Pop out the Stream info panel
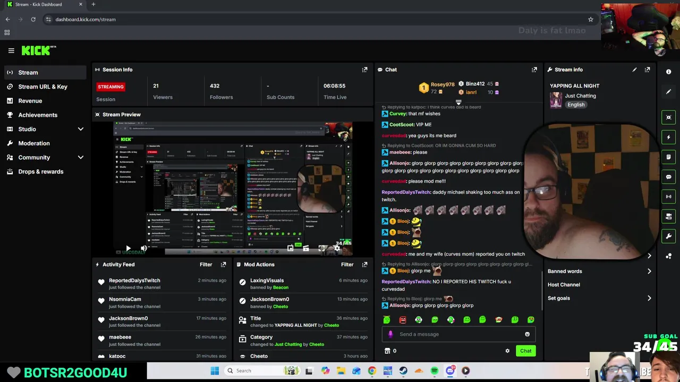 click(x=647, y=70)
